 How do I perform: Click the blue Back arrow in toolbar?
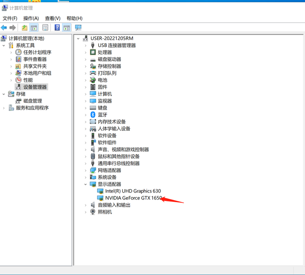(4, 27)
